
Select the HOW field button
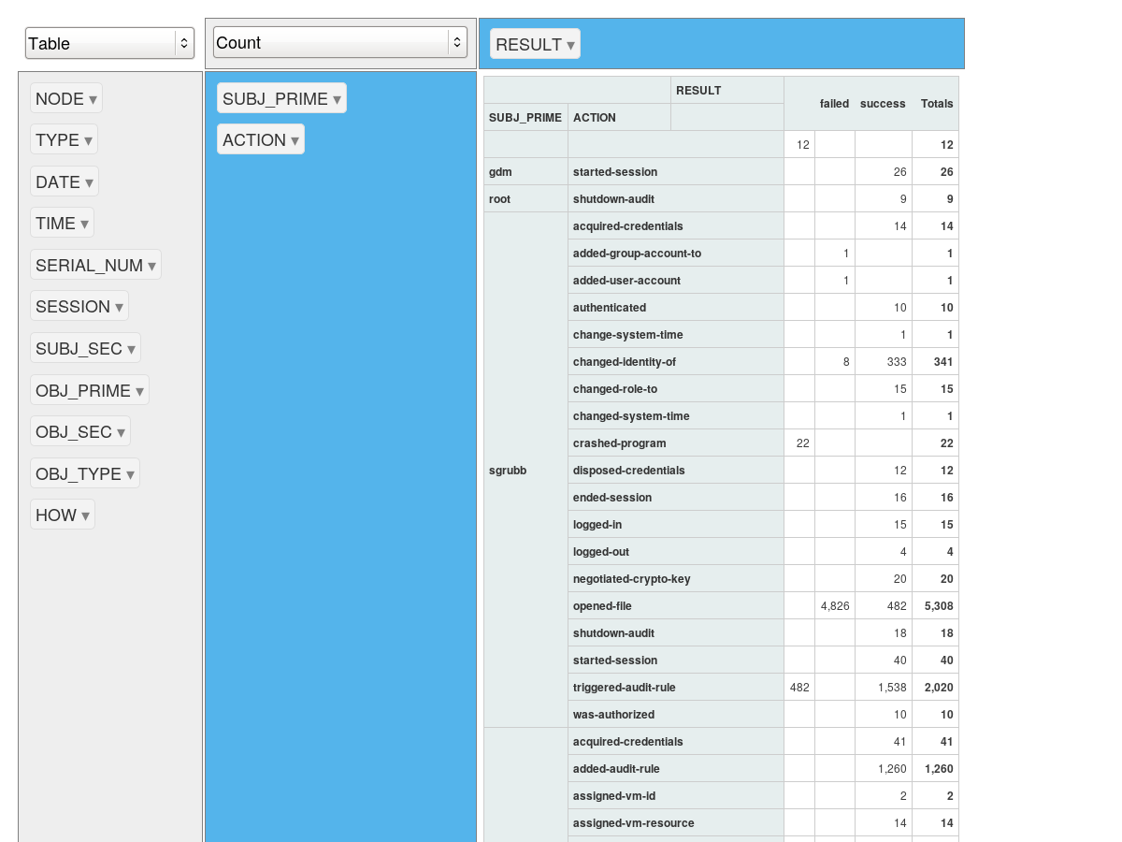pos(62,515)
